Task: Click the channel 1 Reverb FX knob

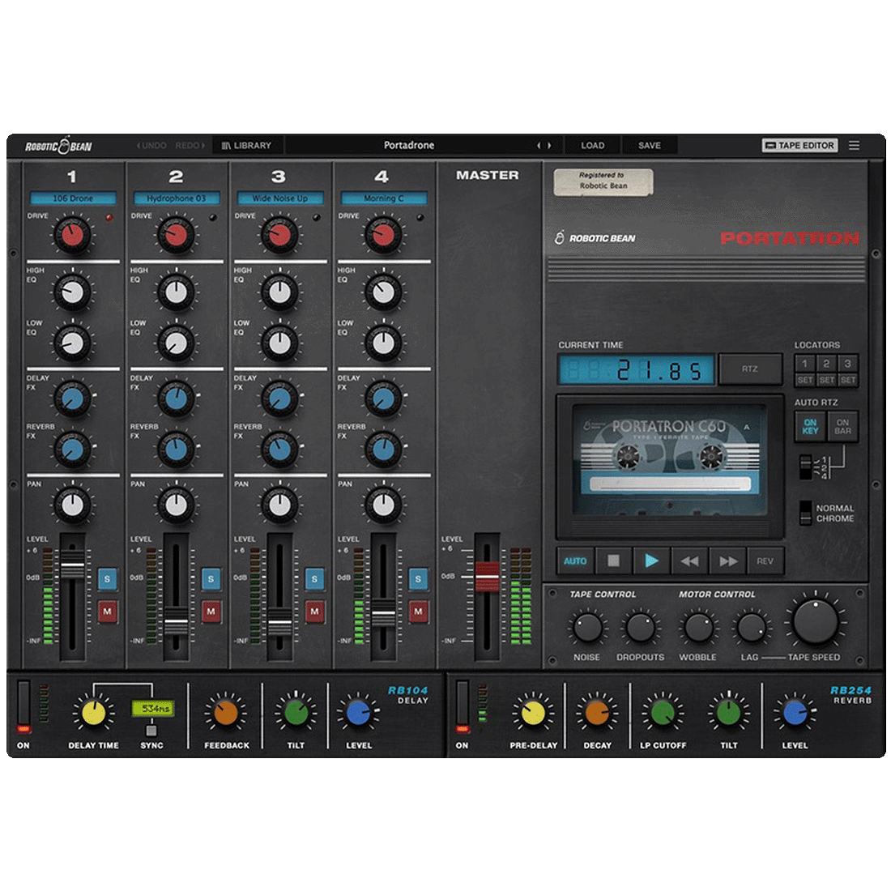Action: click(72, 450)
